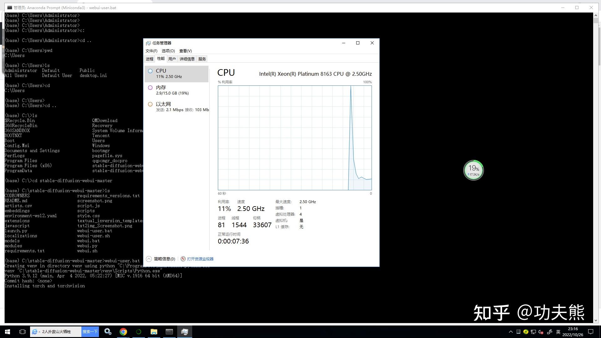Click the pen input tray icon
The image size is (601, 338).
[x=549, y=332]
